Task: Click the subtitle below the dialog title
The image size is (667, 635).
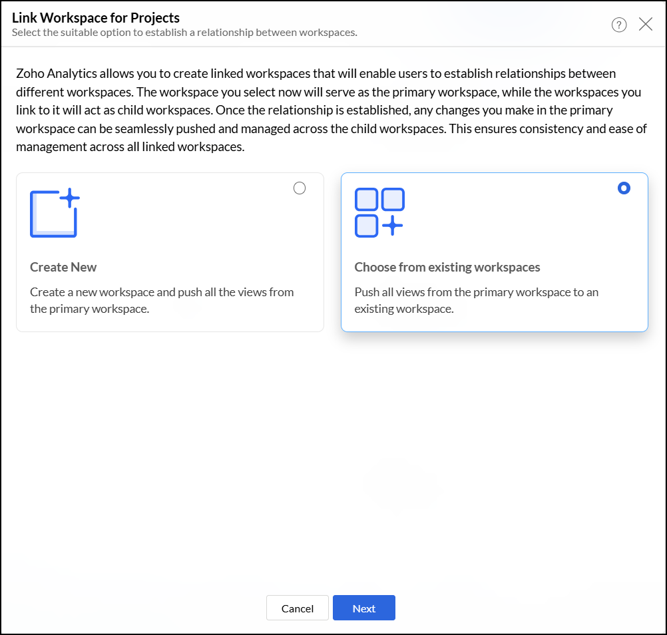Action: point(184,33)
